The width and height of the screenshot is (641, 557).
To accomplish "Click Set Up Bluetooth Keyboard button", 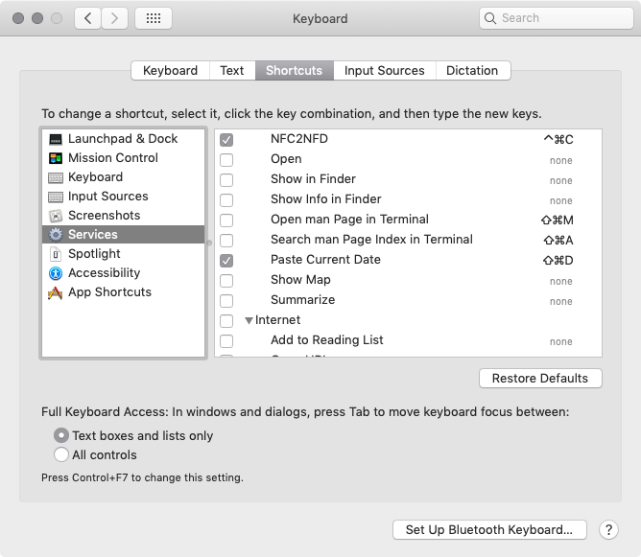I will coord(488,529).
